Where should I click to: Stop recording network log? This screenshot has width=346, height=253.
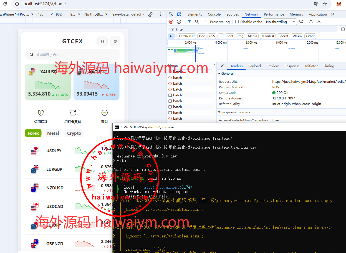[x=171, y=22]
